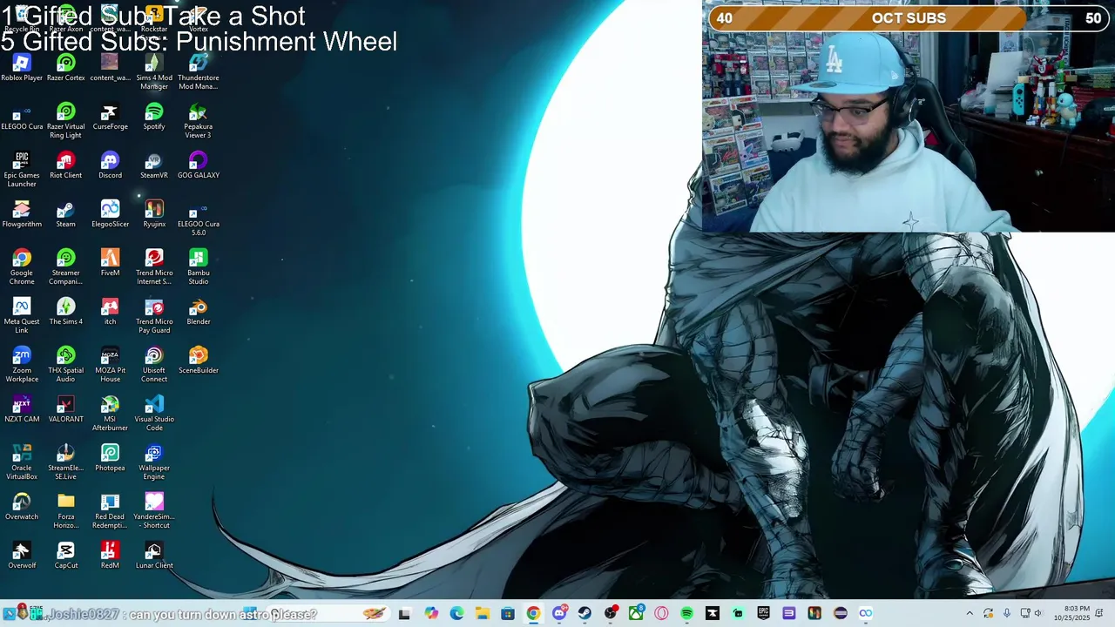The image size is (1115, 627).
Task: Click the Meta Quest Link desktop icon
Action: [22, 316]
